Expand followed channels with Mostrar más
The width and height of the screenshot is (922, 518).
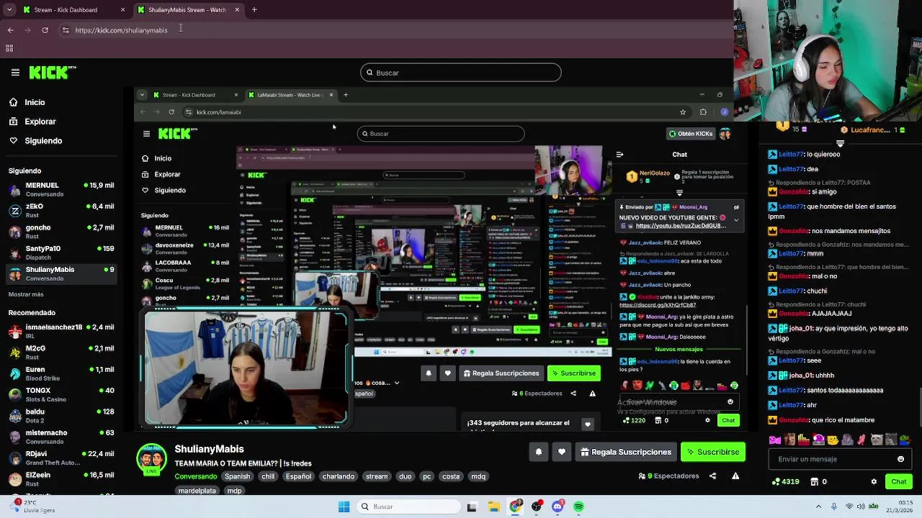coord(26,294)
